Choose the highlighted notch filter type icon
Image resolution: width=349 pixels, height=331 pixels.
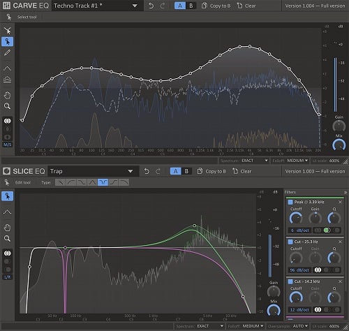pos(103,182)
